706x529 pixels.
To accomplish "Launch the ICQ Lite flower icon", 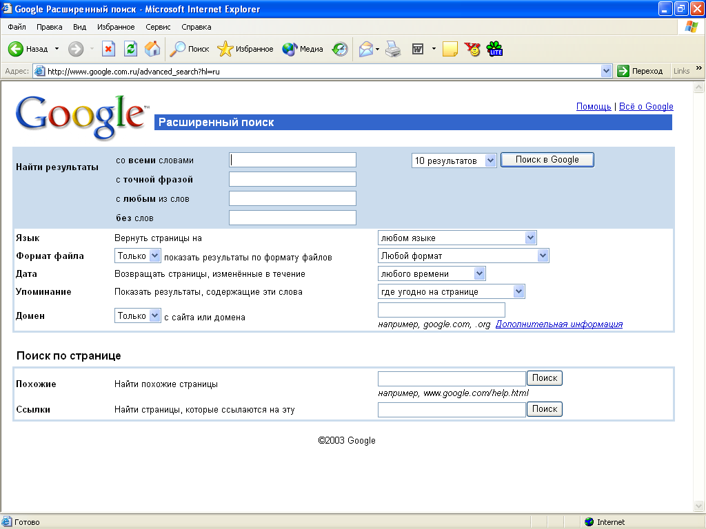I will pos(495,49).
